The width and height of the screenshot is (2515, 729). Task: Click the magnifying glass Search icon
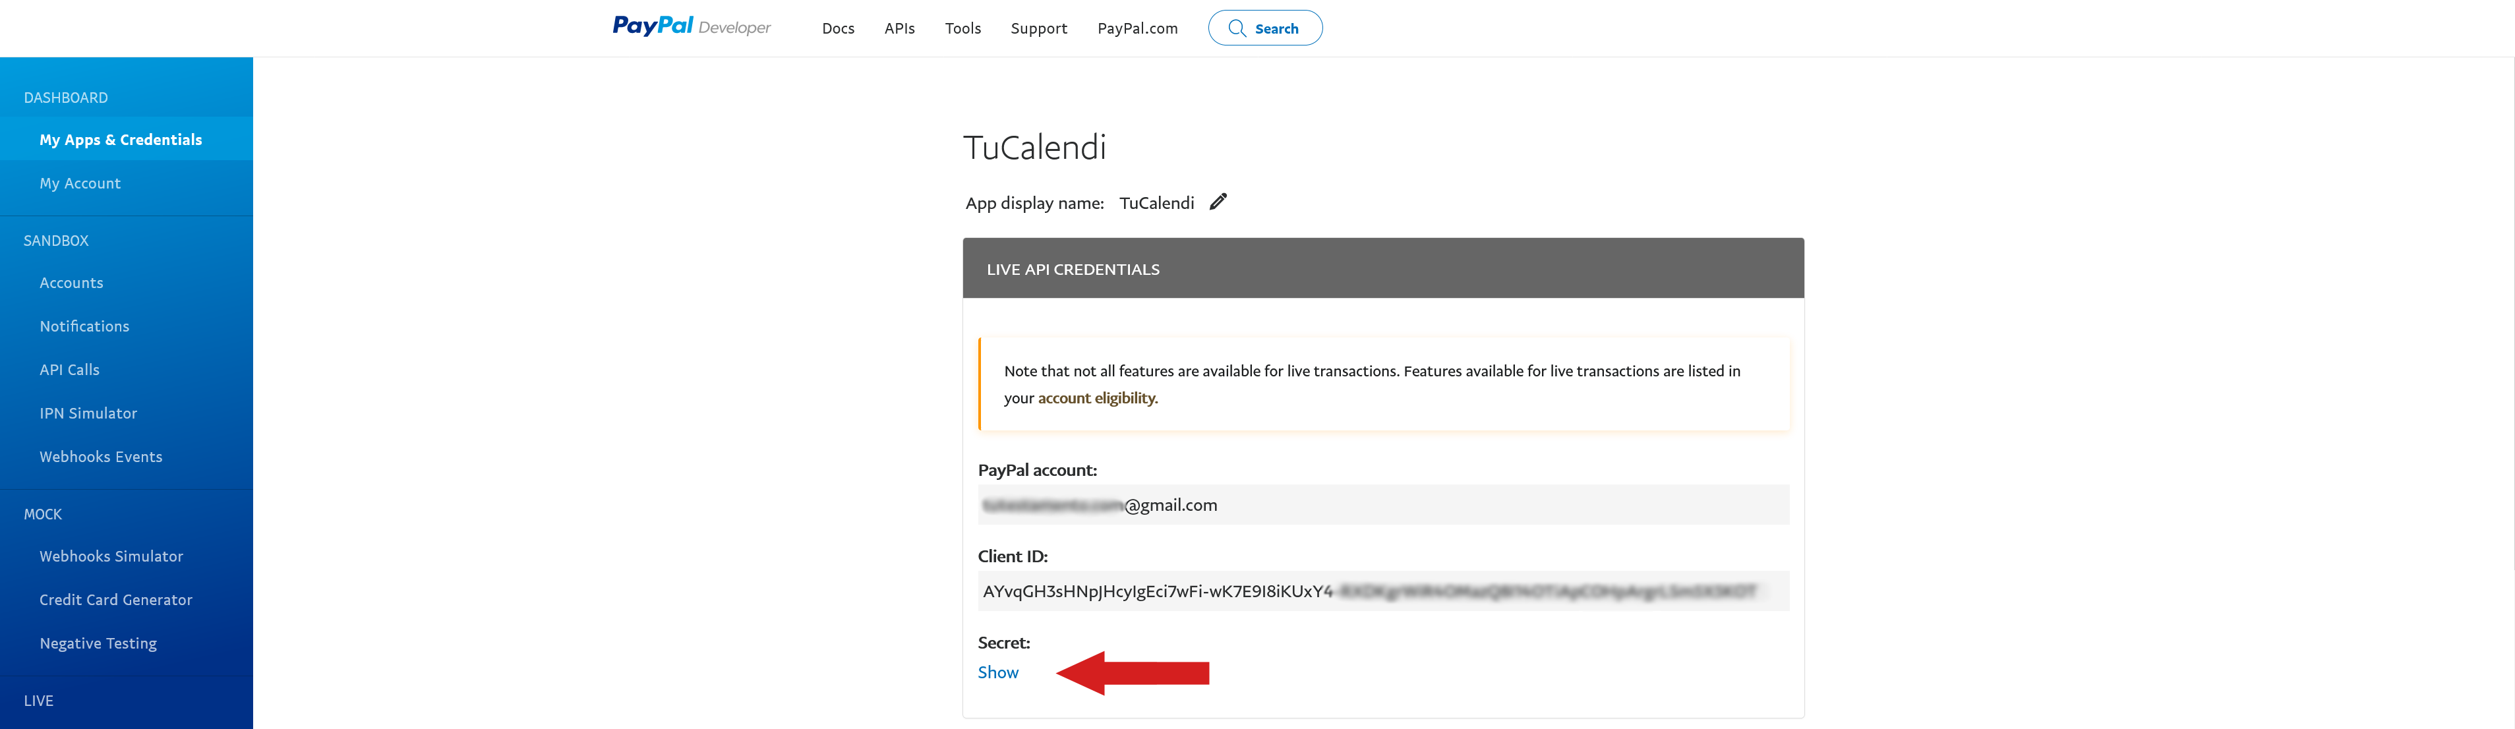pos(1238,28)
